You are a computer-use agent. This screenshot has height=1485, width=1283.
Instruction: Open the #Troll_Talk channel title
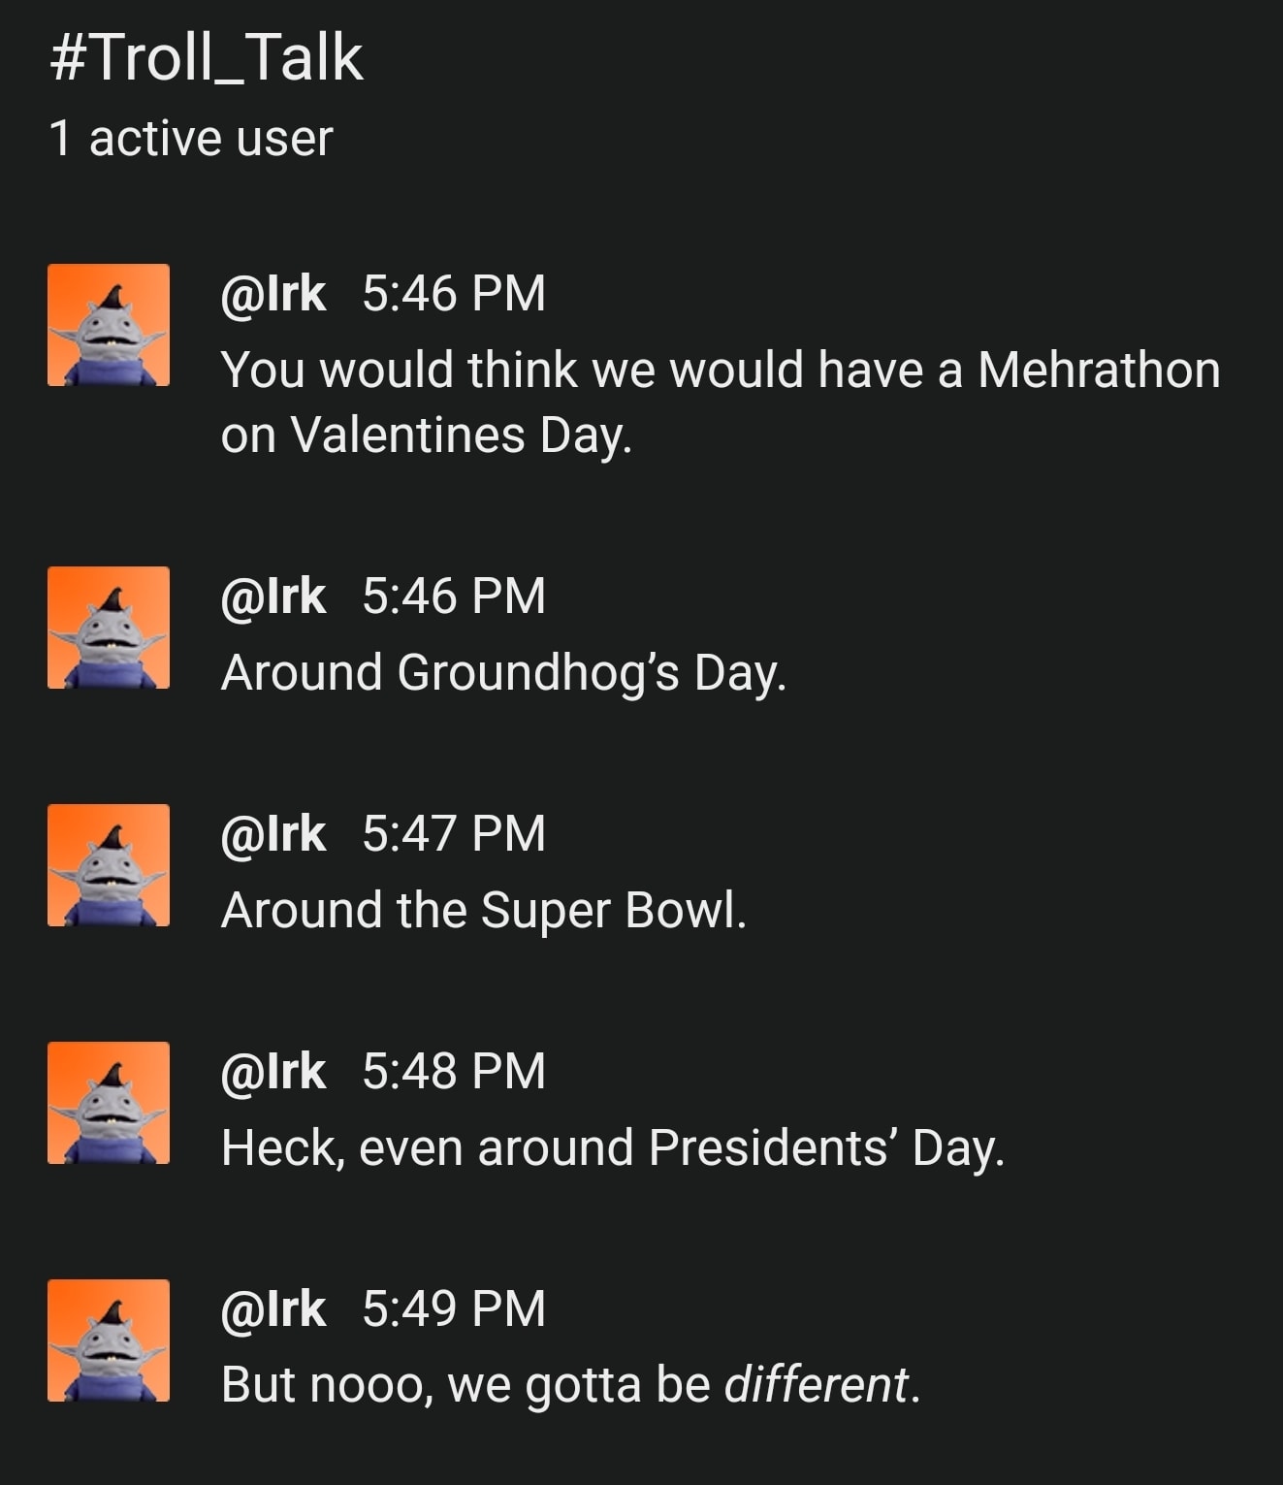click(x=206, y=58)
